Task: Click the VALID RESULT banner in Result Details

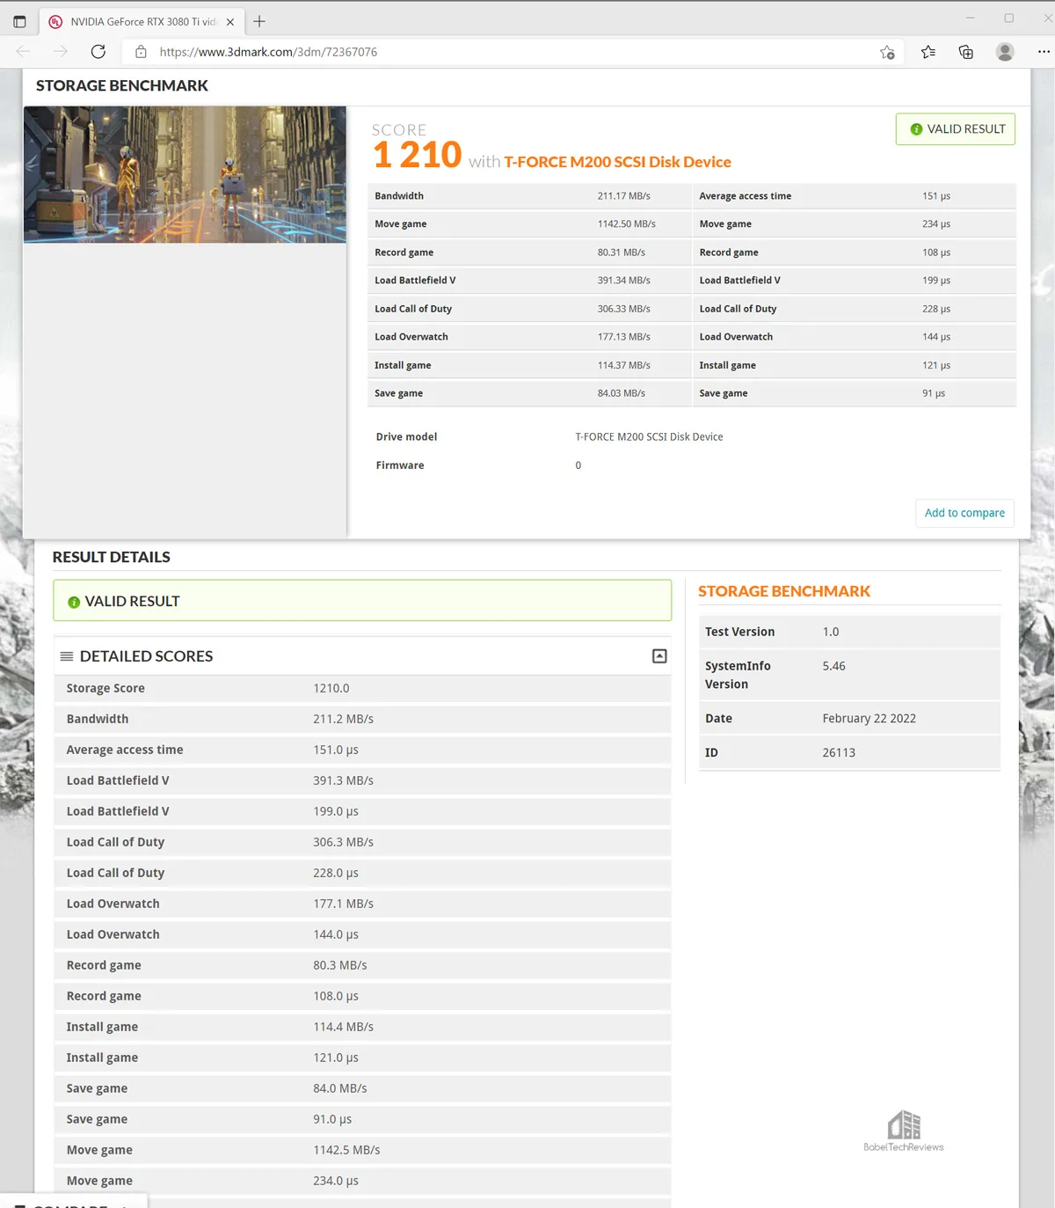Action: coord(362,601)
